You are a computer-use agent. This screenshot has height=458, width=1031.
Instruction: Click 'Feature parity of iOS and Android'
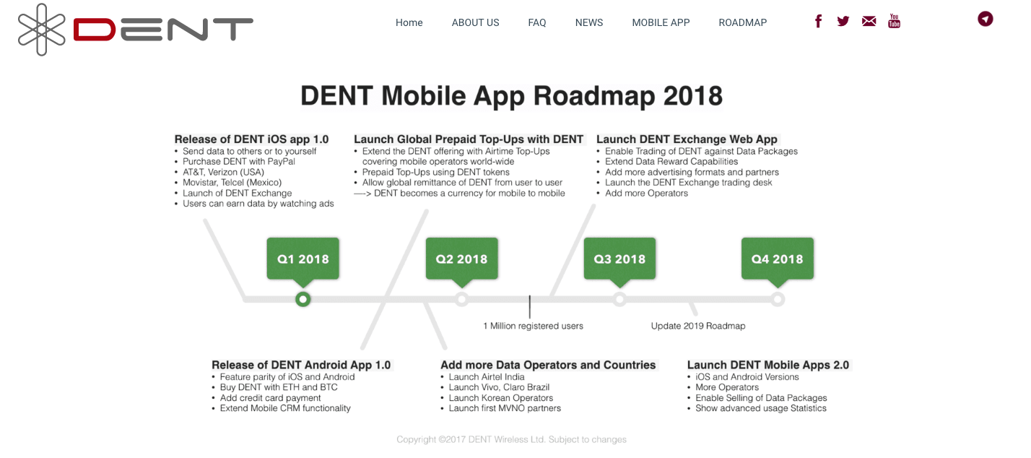tap(287, 377)
